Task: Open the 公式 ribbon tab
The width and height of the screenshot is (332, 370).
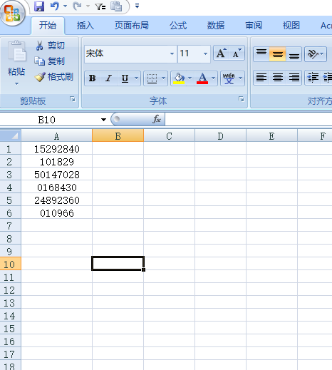Action: (178, 26)
